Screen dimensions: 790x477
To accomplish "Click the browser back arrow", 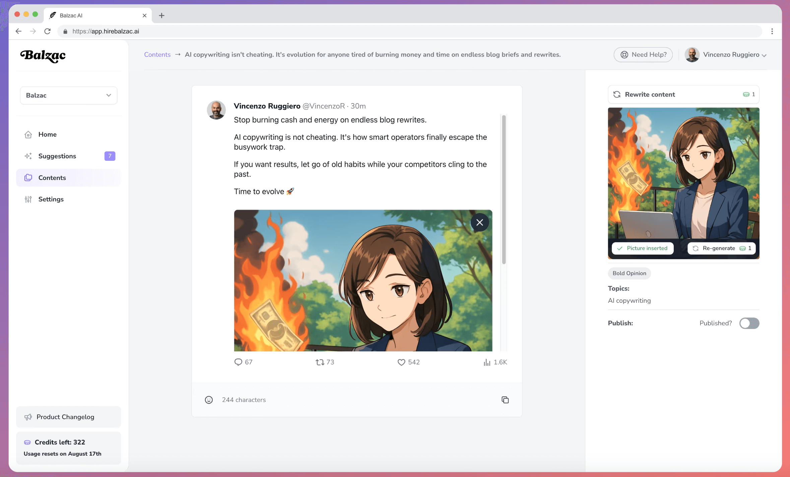I will [18, 31].
